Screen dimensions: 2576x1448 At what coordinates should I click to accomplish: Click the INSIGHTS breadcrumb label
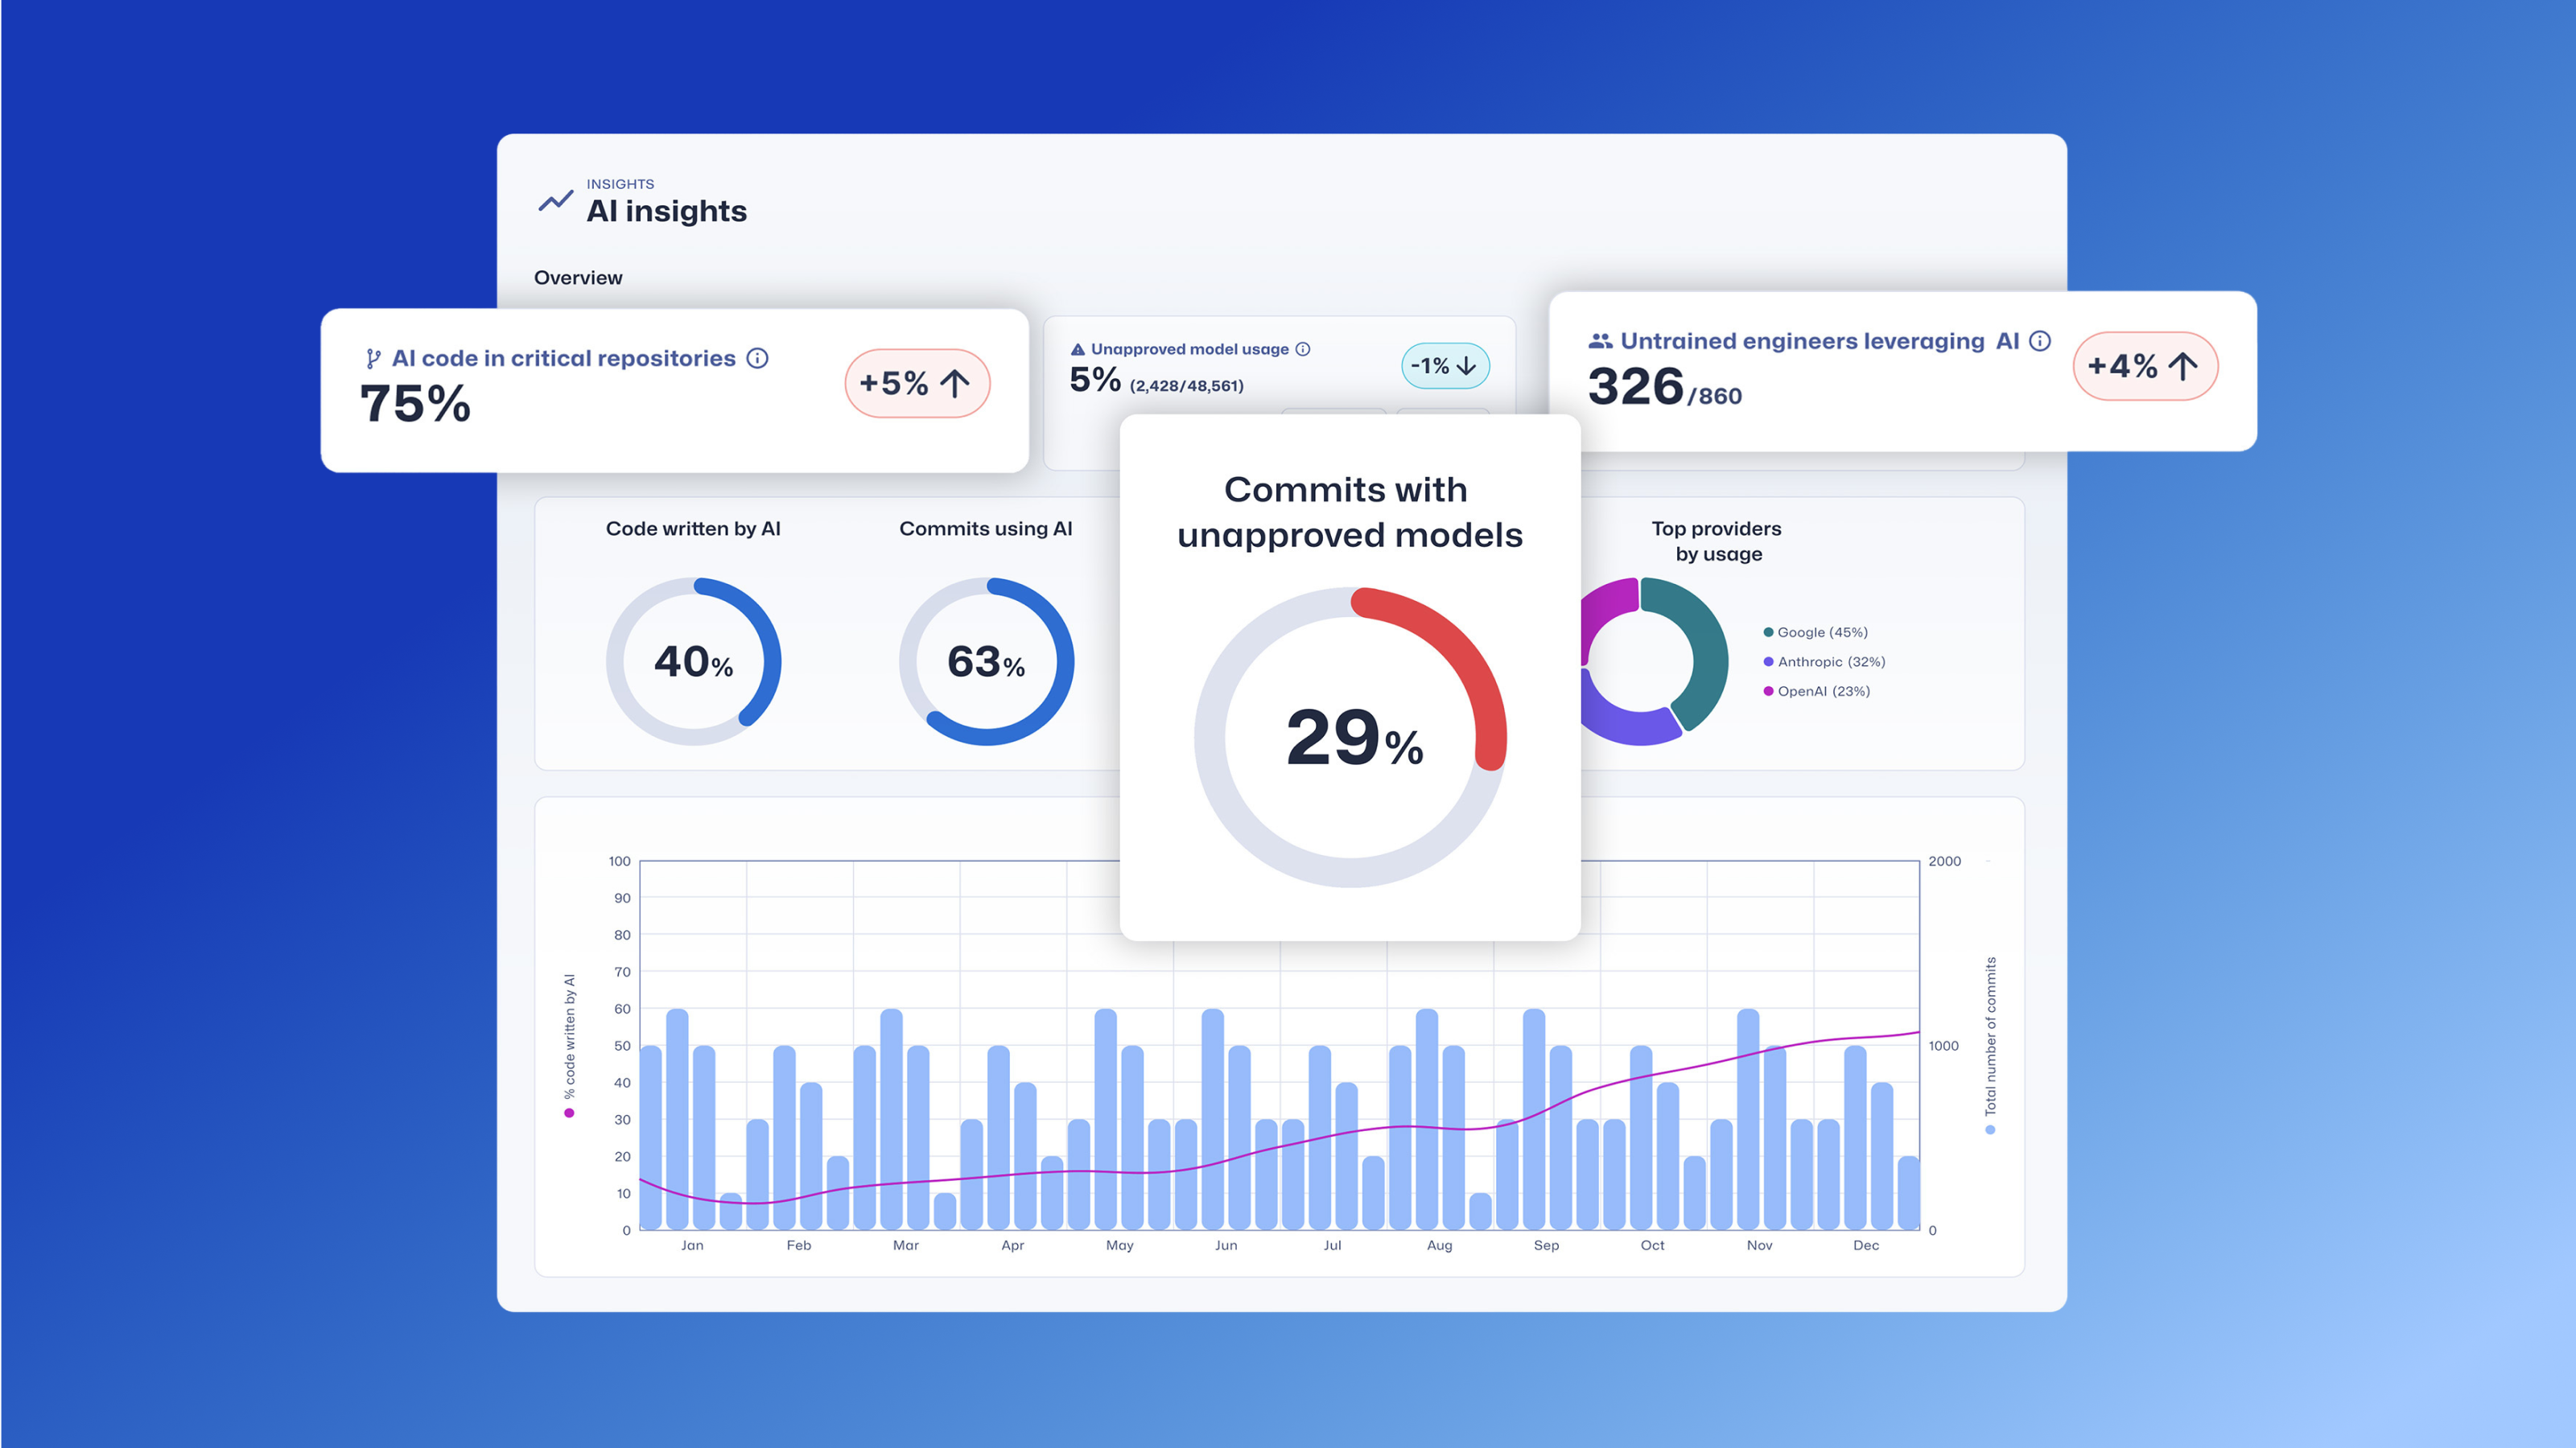620,184
